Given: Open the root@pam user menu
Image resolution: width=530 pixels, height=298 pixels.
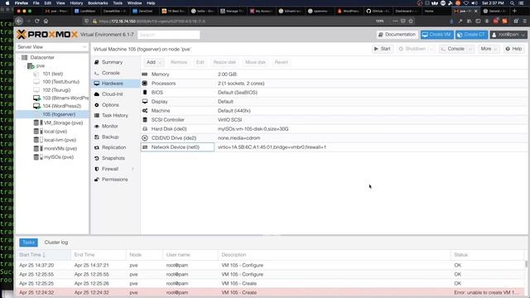Looking at the screenshot, I should [x=508, y=35].
